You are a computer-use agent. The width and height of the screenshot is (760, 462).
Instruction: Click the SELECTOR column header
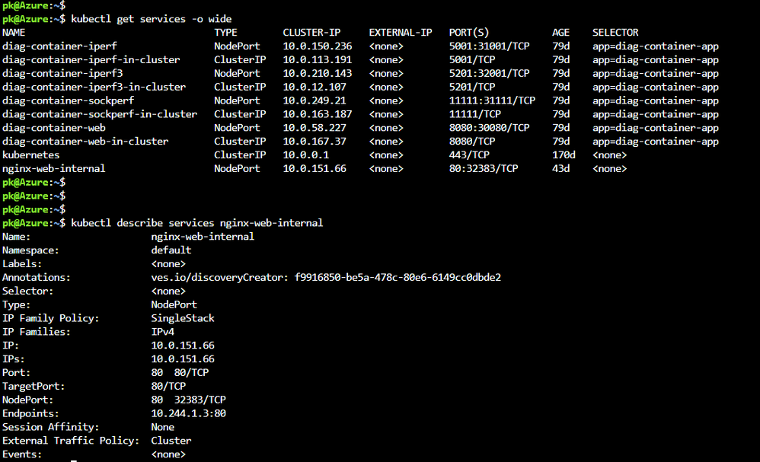click(x=615, y=33)
